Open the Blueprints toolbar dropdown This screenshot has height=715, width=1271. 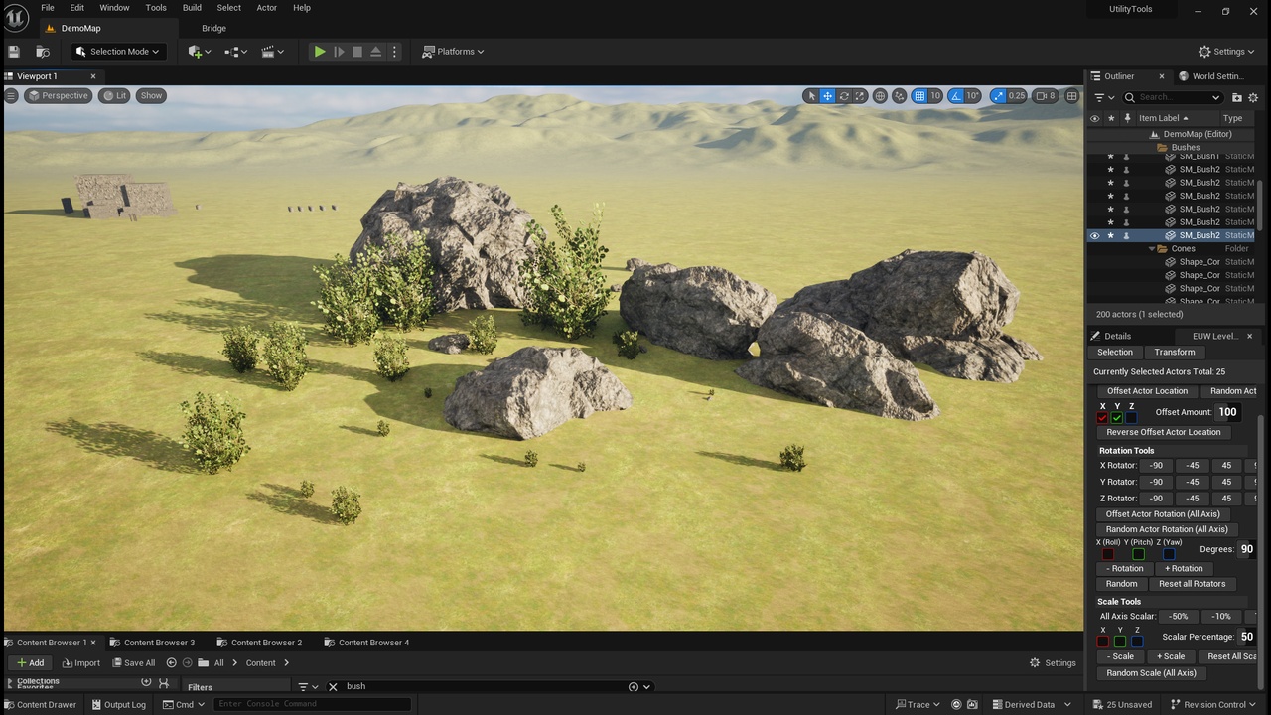coord(235,52)
